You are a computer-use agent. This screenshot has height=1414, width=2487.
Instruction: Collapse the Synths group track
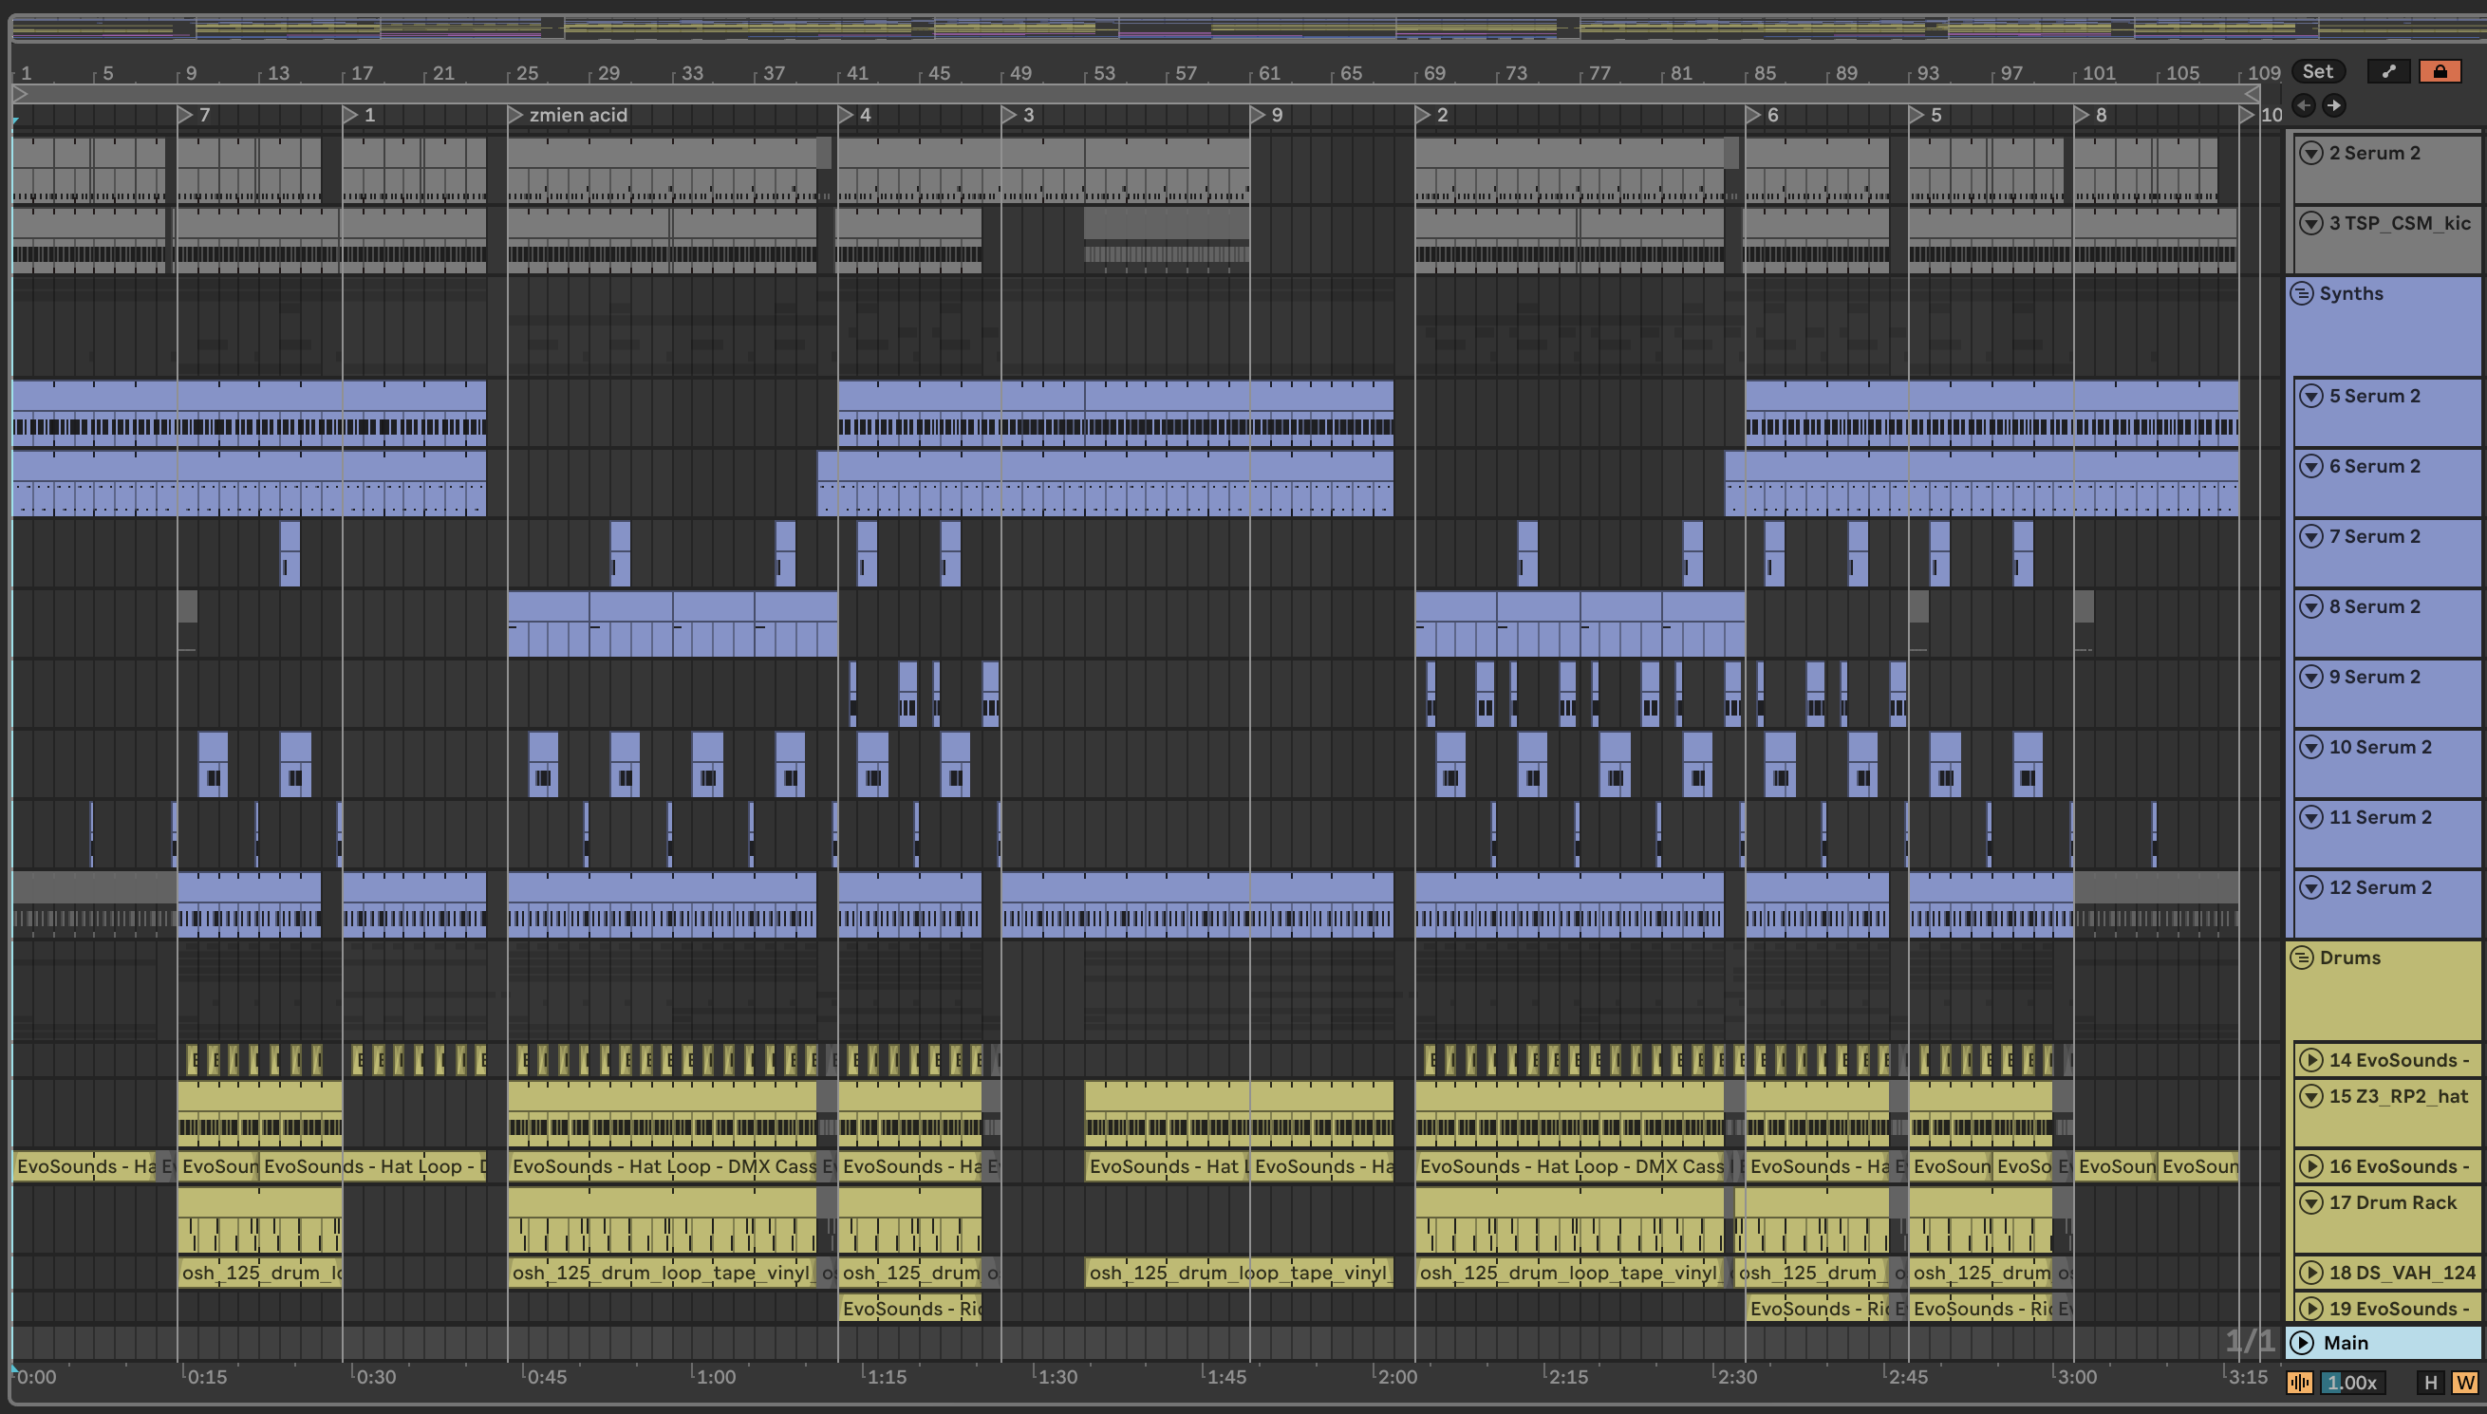point(2302,293)
